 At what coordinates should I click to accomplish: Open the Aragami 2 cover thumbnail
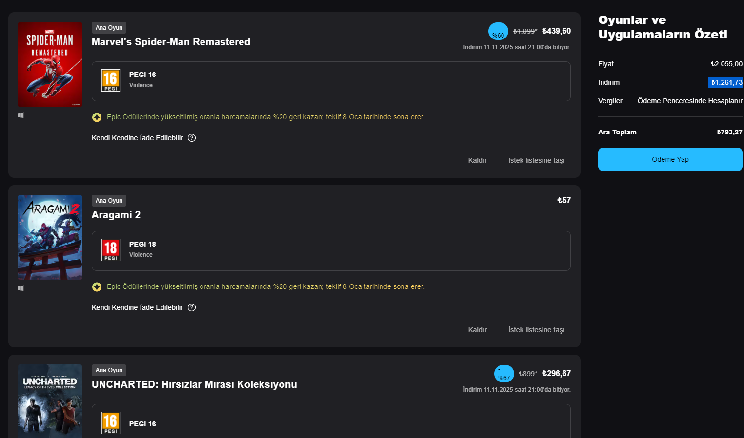point(50,237)
